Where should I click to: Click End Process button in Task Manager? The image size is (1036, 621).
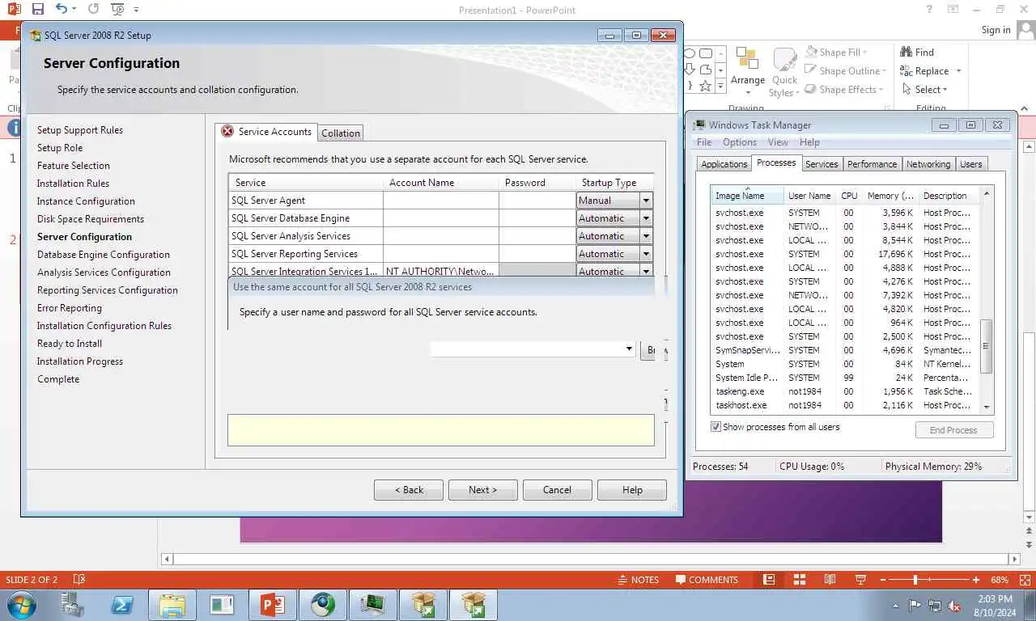click(x=953, y=430)
